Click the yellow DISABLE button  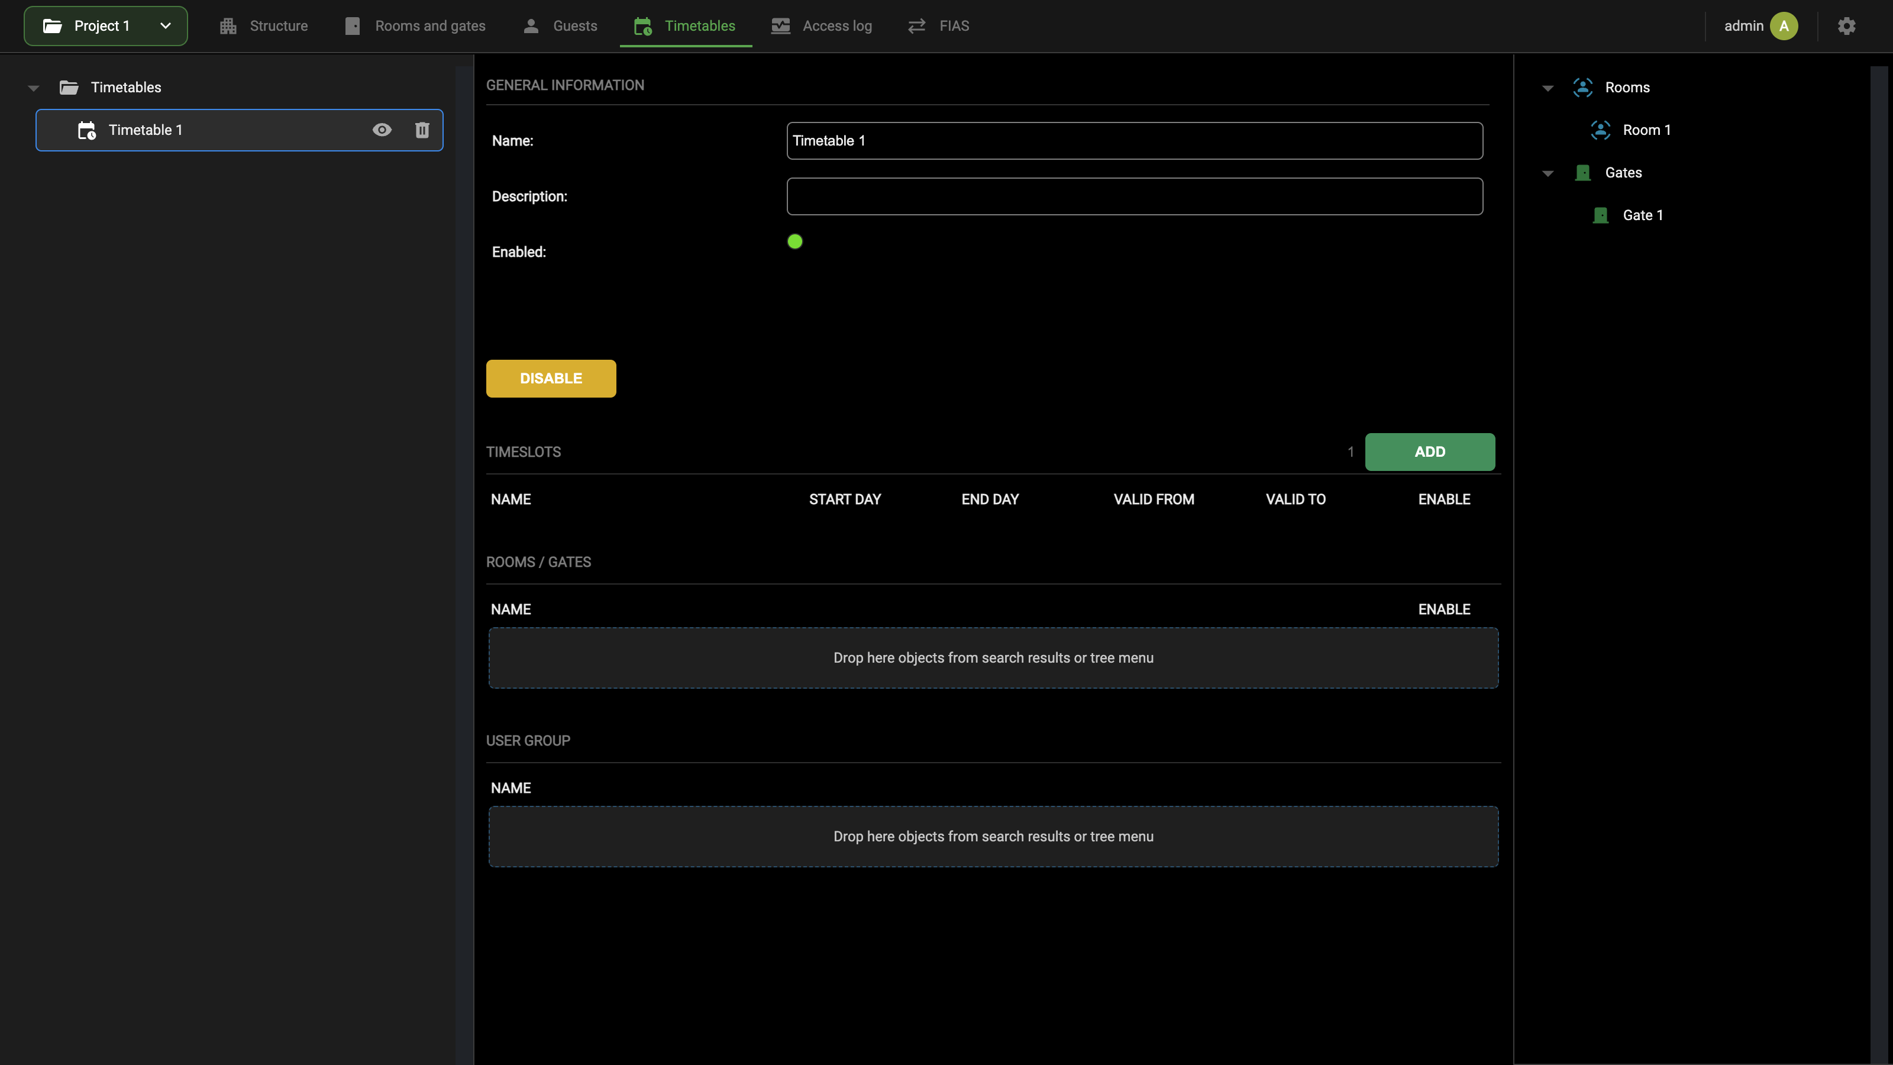pyautogui.click(x=550, y=379)
